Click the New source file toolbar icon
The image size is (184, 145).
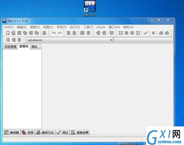8,33
